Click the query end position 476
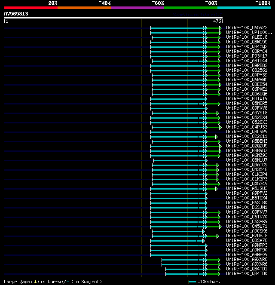The height and width of the screenshot is (285, 275). pyautogui.click(x=217, y=21)
